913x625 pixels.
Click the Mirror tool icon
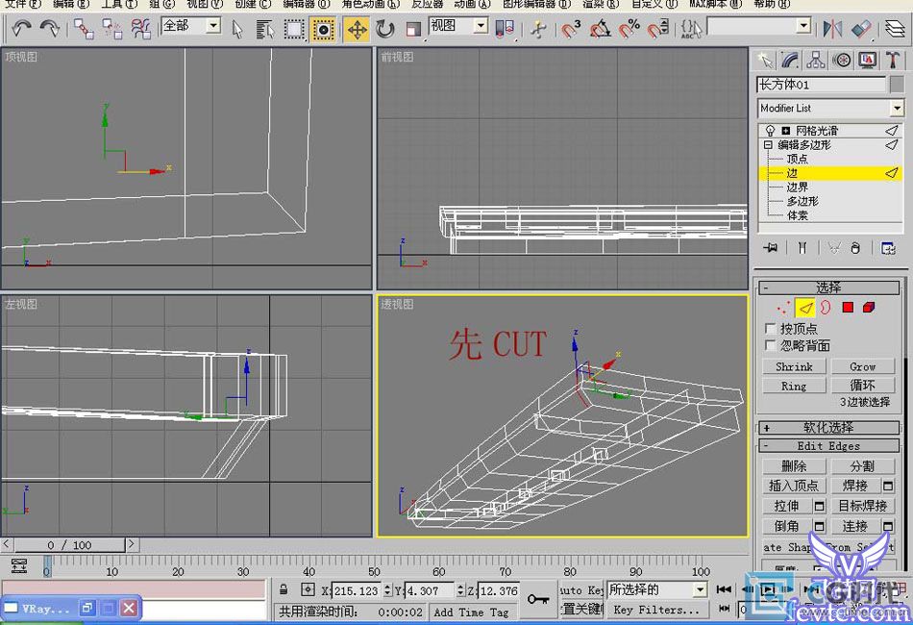coord(832,29)
